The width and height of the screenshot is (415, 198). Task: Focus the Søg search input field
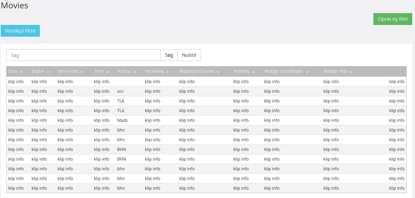tap(84, 55)
